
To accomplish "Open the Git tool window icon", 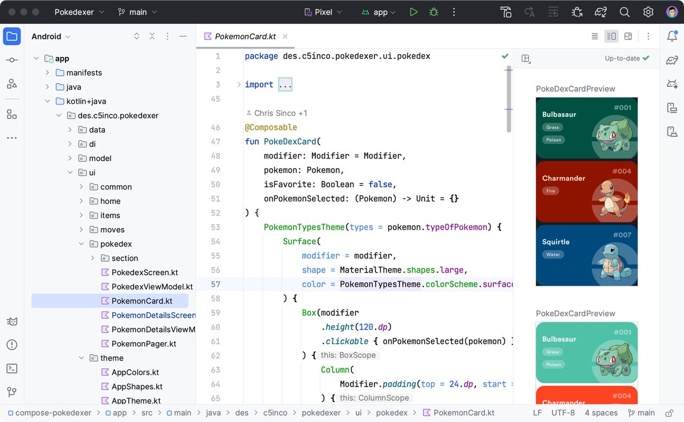I will tap(12, 392).
